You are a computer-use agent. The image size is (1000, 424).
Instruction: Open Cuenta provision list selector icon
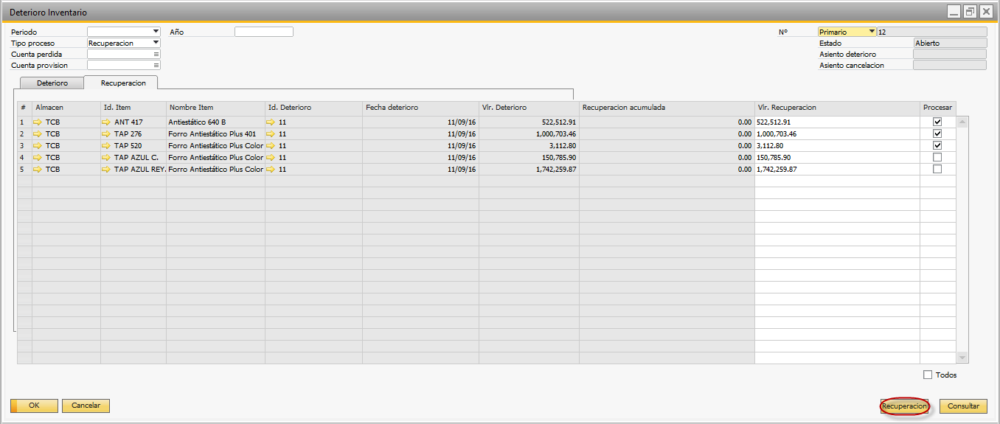point(156,66)
